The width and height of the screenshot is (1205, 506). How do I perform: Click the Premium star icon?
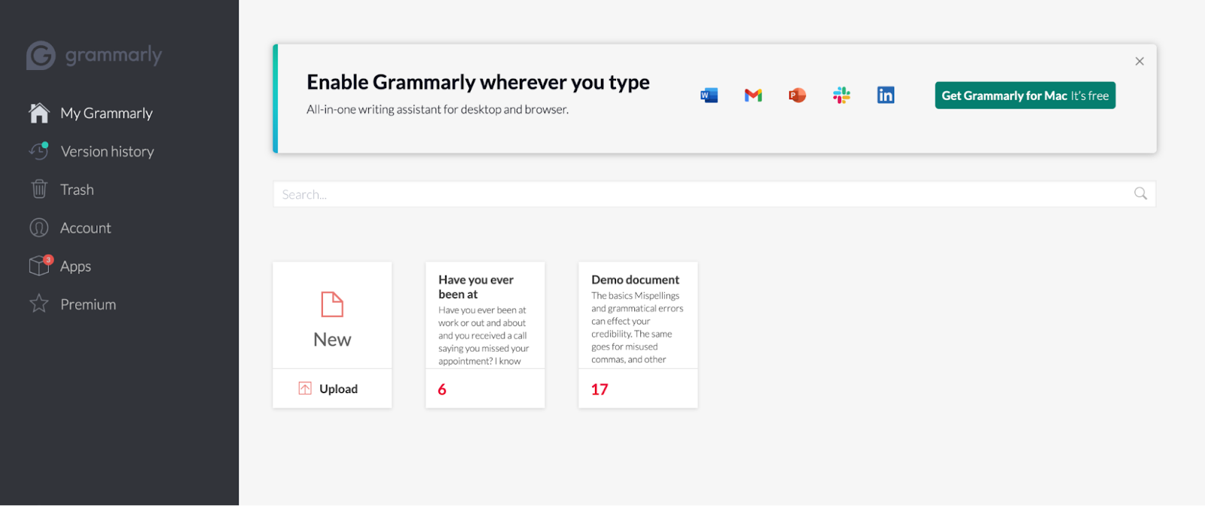(39, 303)
